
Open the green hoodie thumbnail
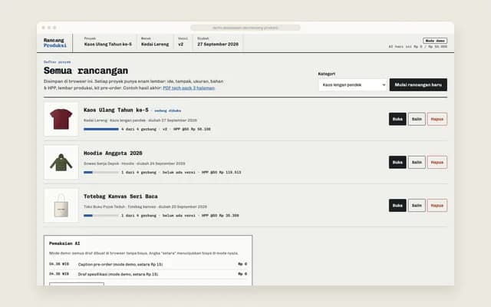click(61, 162)
